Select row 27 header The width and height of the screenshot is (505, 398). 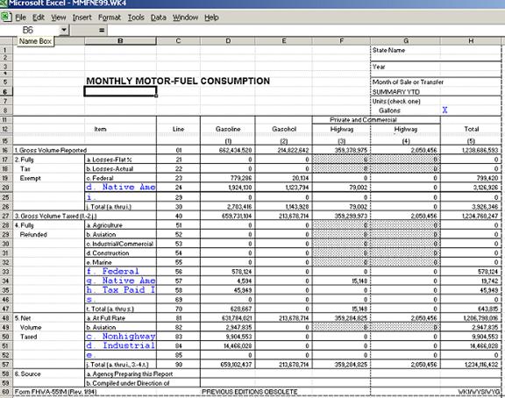click(6, 216)
